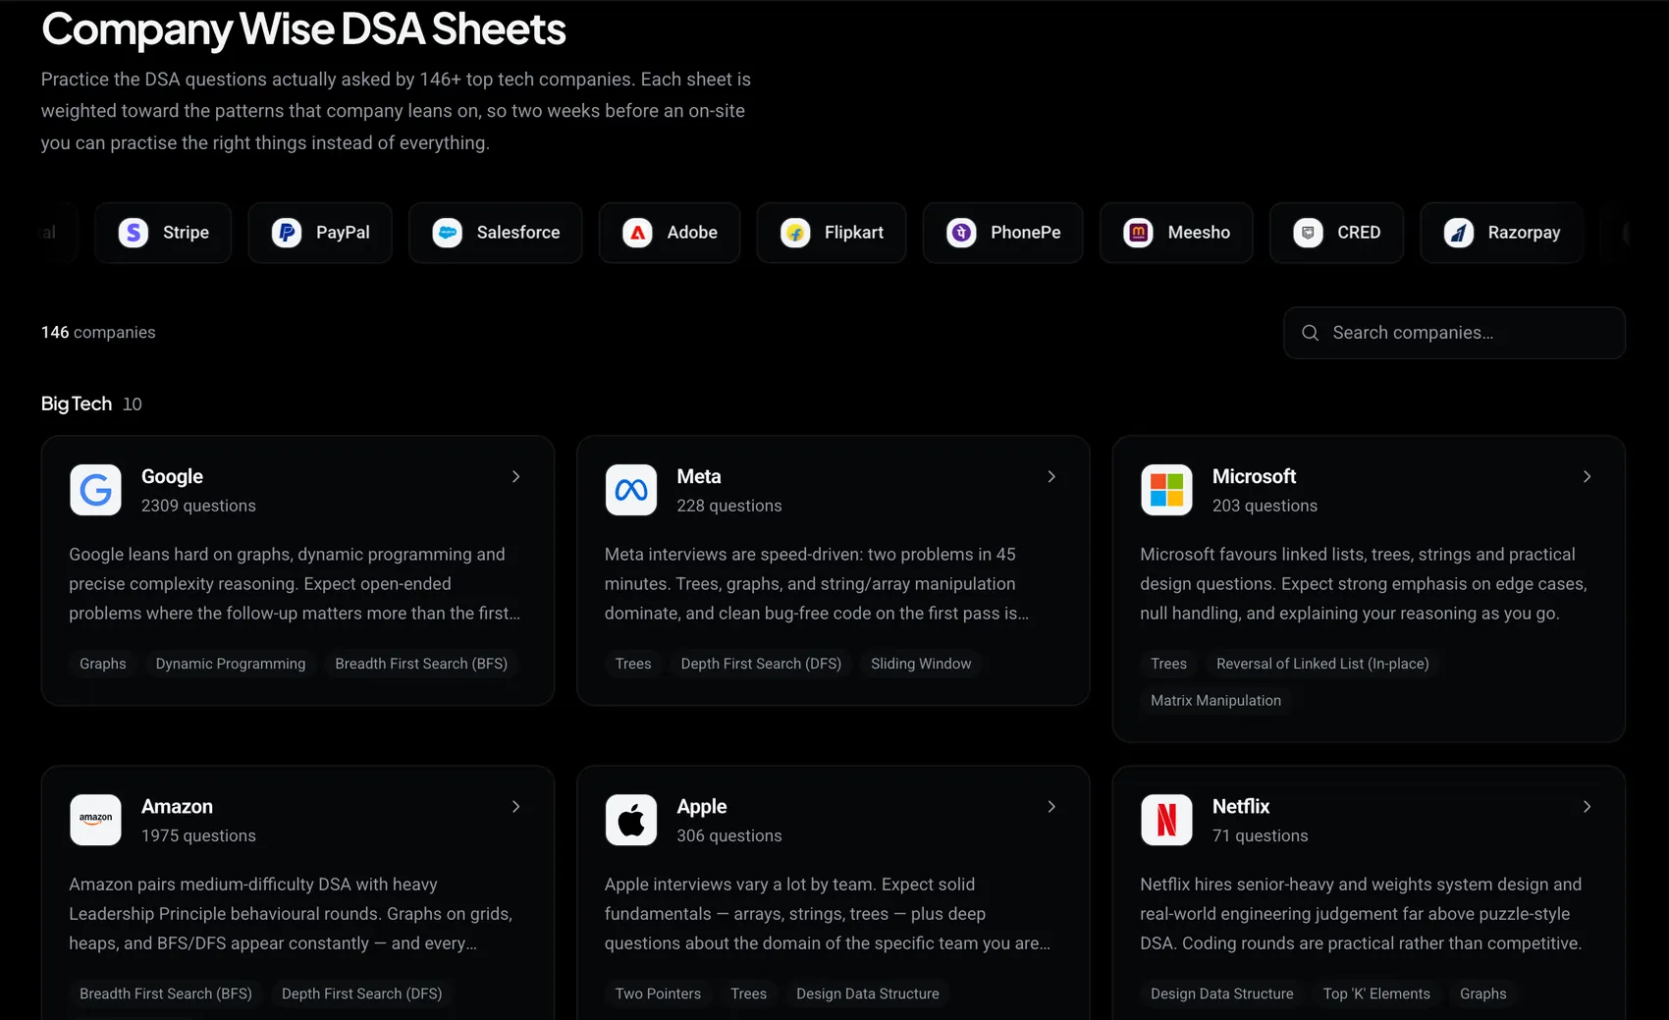
Task: Select the Salesforce company chip label
Action: coord(518,233)
